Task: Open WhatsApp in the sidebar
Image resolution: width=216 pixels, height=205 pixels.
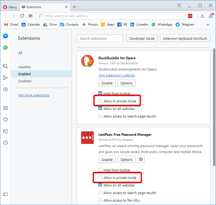Action: pyautogui.click(x=6, y=48)
